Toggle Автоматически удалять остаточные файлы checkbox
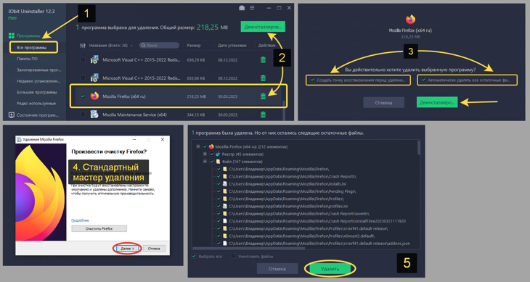Screen dimensions: 530x282 (423, 80)
